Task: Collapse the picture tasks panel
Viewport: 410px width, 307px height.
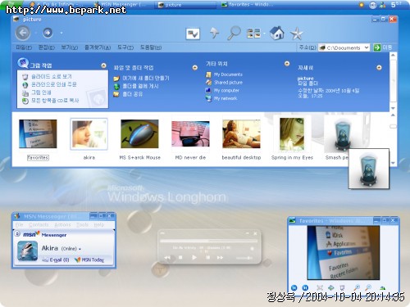Action: (x=103, y=65)
